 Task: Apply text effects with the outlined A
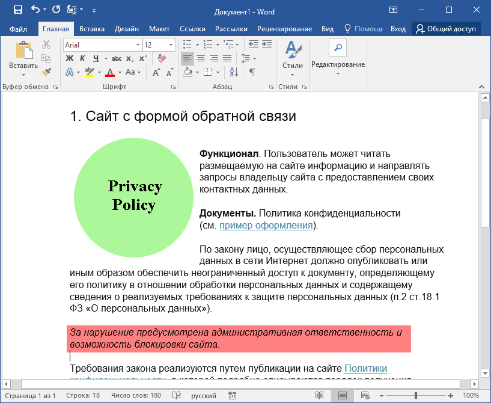[x=70, y=72]
